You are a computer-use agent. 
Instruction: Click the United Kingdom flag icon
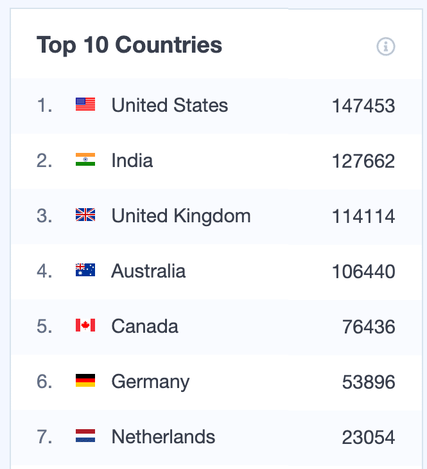[85, 215]
